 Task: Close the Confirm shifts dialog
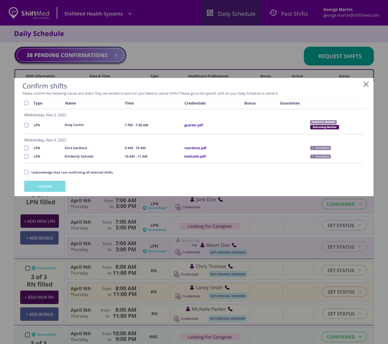click(366, 84)
